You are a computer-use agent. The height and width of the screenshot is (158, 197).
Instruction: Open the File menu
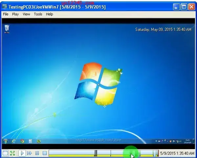pos(6,14)
